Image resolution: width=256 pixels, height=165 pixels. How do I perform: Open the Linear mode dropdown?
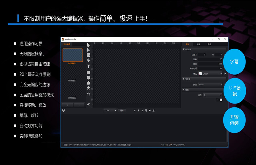click(x=210, y=74)
